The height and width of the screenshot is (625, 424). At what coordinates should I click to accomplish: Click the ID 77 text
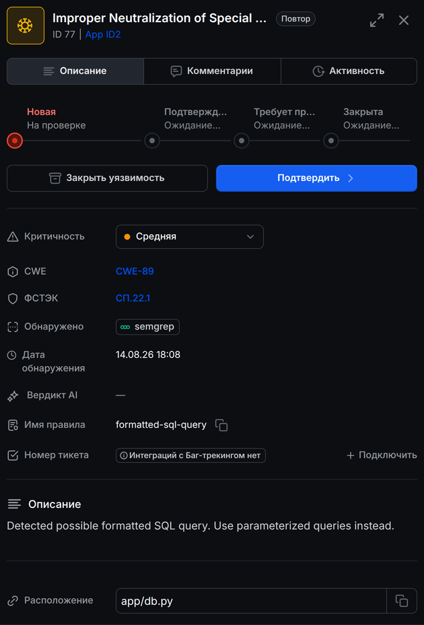(64, 35)
